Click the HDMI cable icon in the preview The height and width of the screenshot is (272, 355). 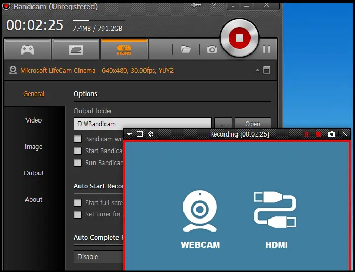click(275, 209)
